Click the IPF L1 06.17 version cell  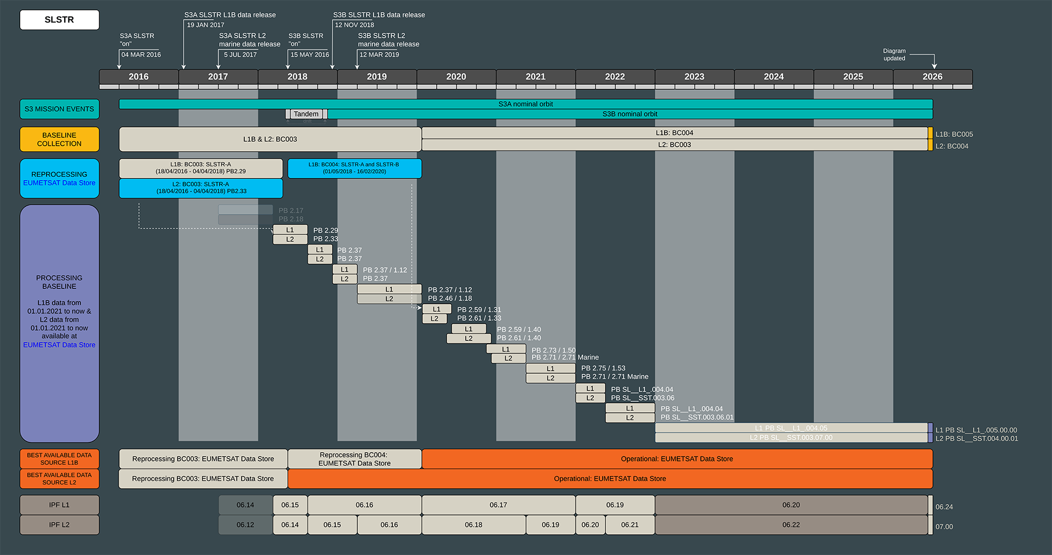point(499,505)
